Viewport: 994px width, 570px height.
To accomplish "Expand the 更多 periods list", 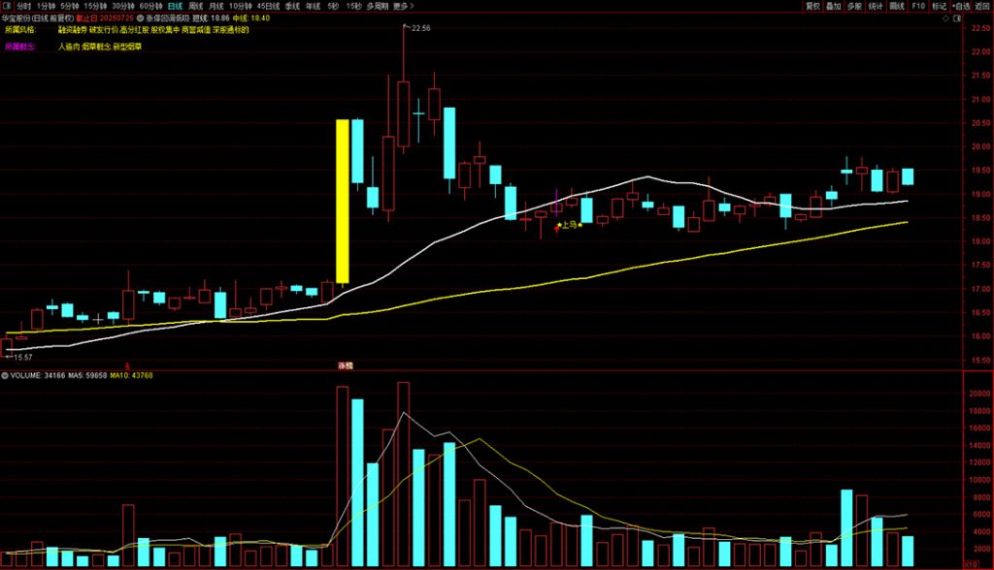I will [401, 6].
